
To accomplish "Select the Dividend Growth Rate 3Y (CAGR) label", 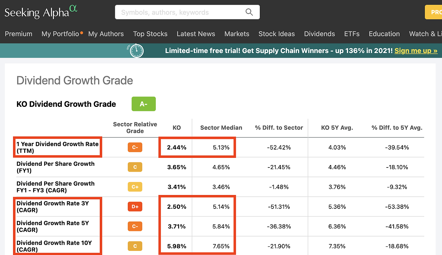I will click(x=53, y=207).
